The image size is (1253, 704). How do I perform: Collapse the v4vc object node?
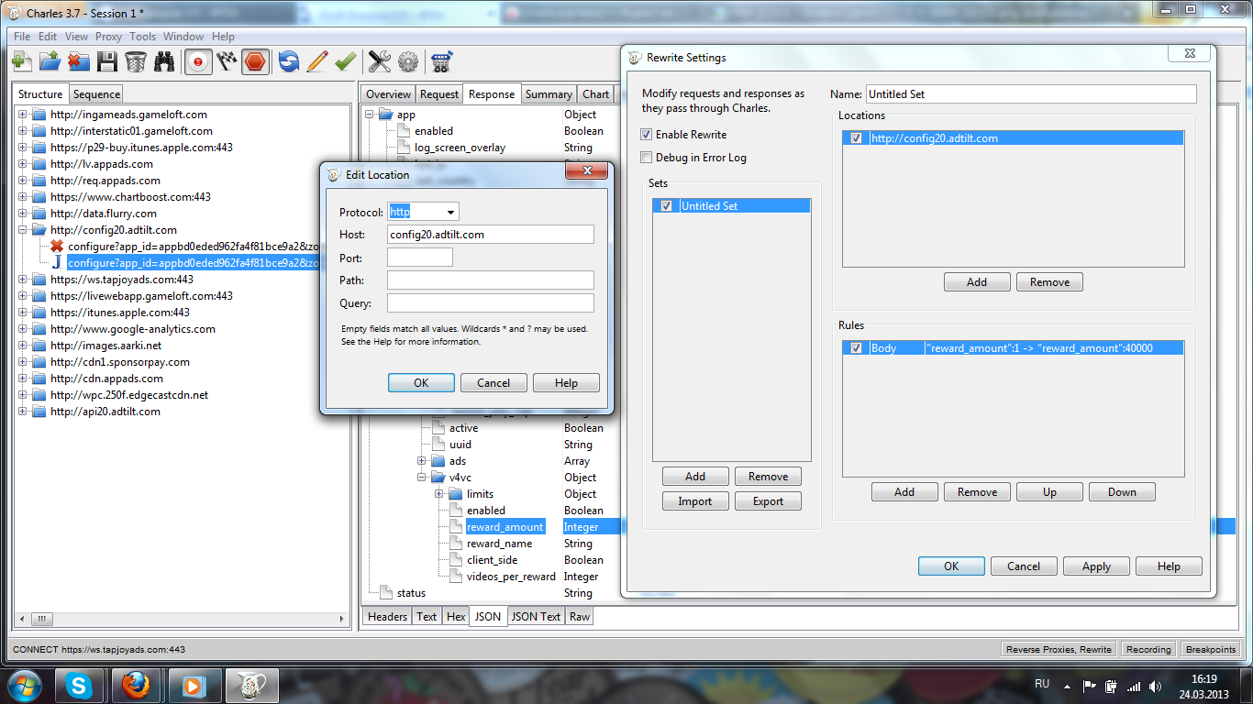[x=422, y=478]
